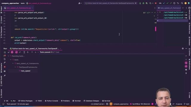Restore layout icon in Run panel sidebar

point(5,71)
